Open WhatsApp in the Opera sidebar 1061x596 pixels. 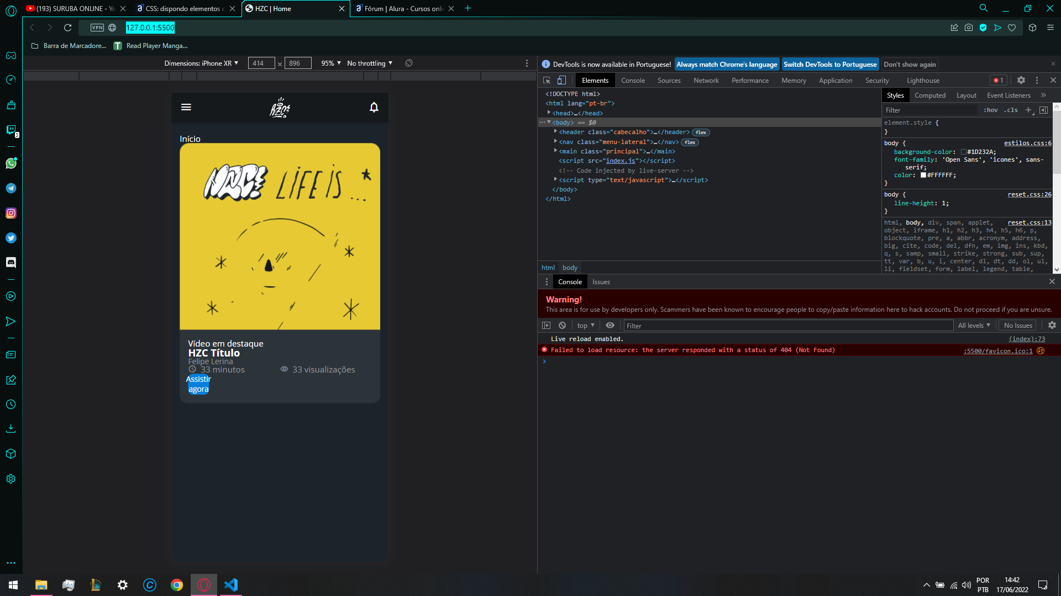[x=11, y=163]
